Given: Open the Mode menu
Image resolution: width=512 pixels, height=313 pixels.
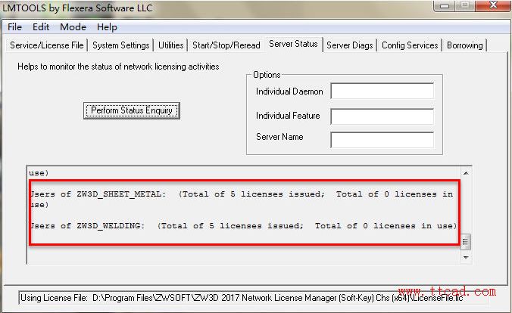Looking at the screenshot, I should coord(73,27).
